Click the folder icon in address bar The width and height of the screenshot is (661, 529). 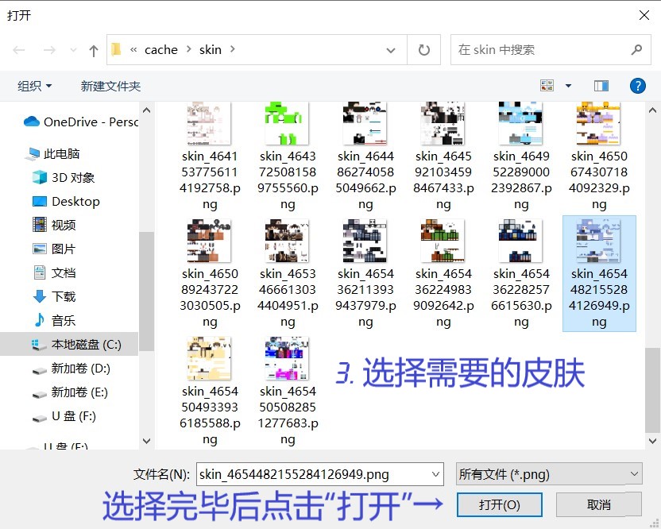pyautogui.click(x=116, y=50)
